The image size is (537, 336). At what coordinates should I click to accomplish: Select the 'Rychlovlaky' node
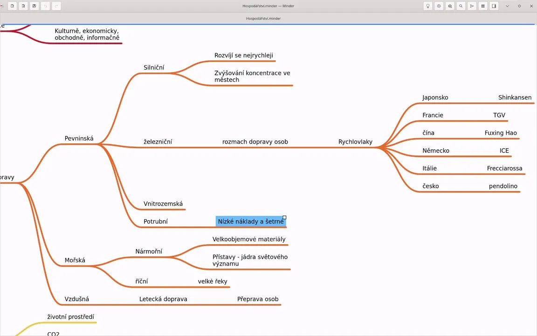[355, 141]
